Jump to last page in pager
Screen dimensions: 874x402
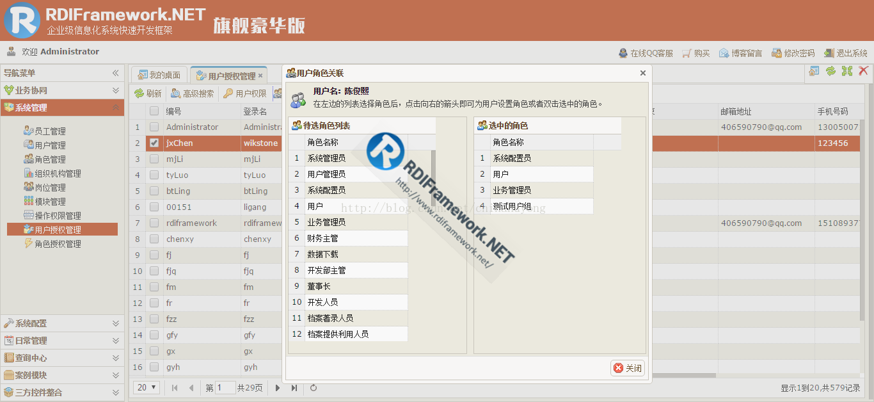click(x=294, y=387)
